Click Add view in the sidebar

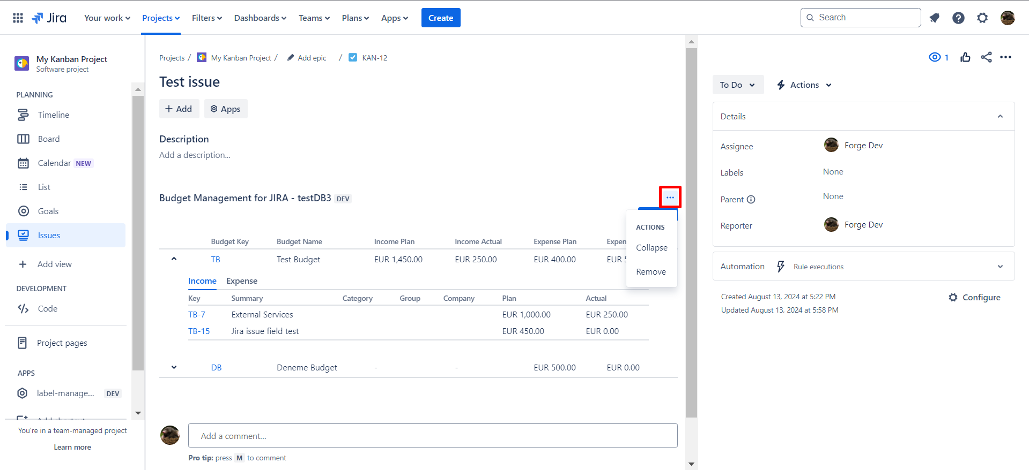pyautogui.click(x=65, y=264)
